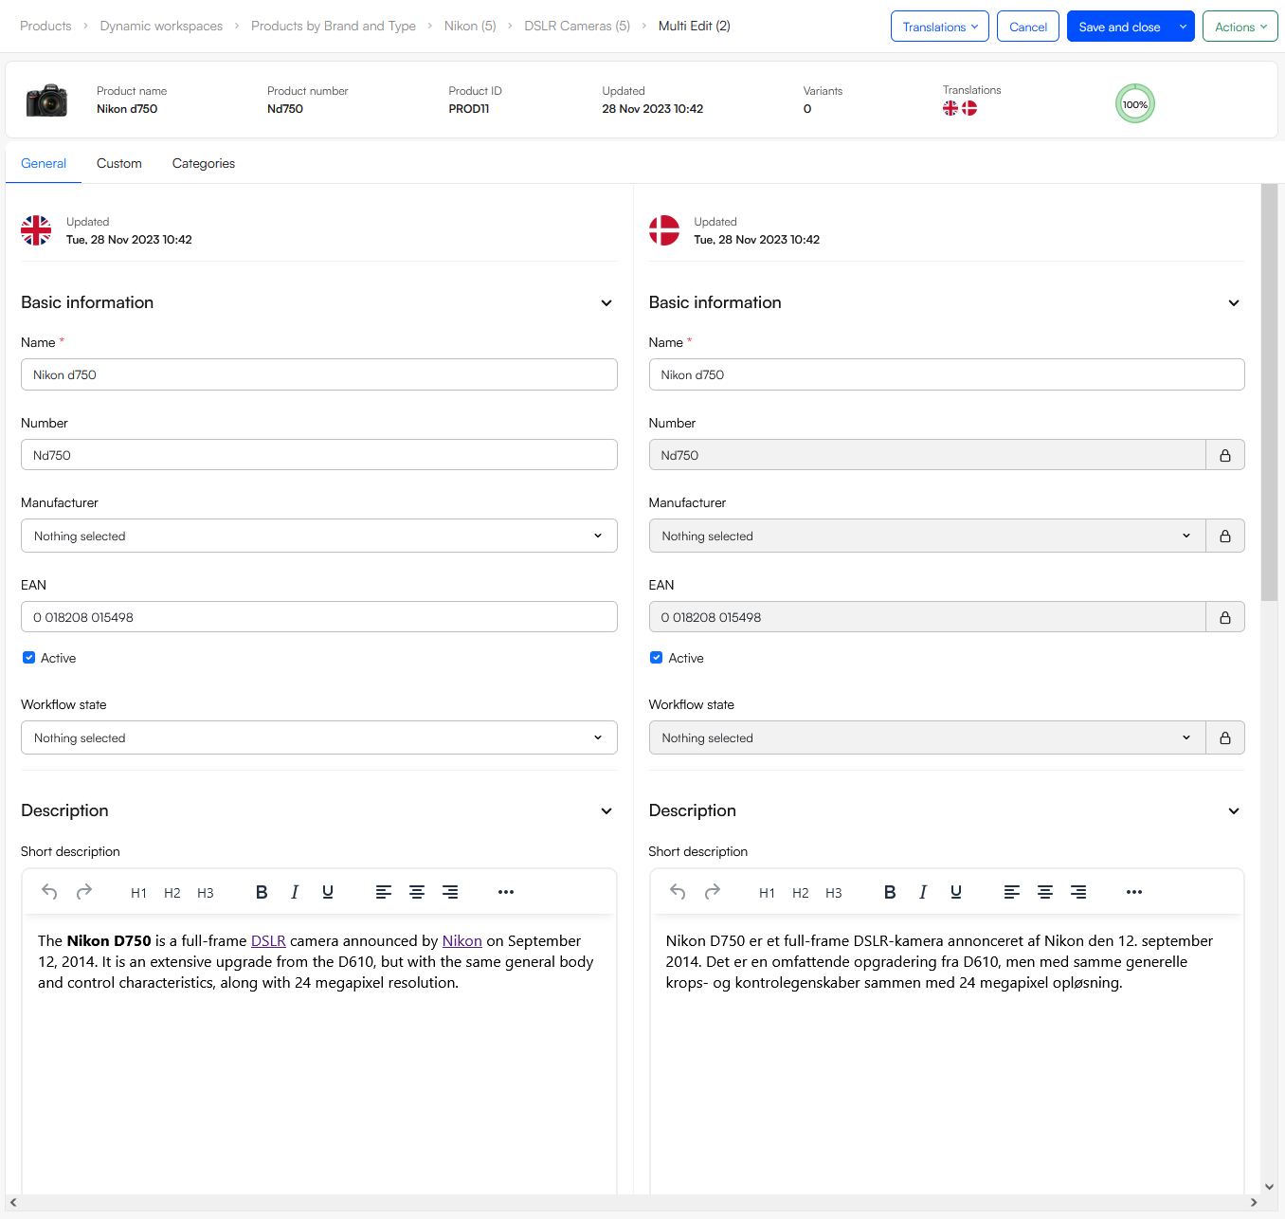The width and height of the screenshot is (1285, 1219).
Task: Apply H2 heading in Danish editor
Action: pyautogui.click(x=800, y=893)
